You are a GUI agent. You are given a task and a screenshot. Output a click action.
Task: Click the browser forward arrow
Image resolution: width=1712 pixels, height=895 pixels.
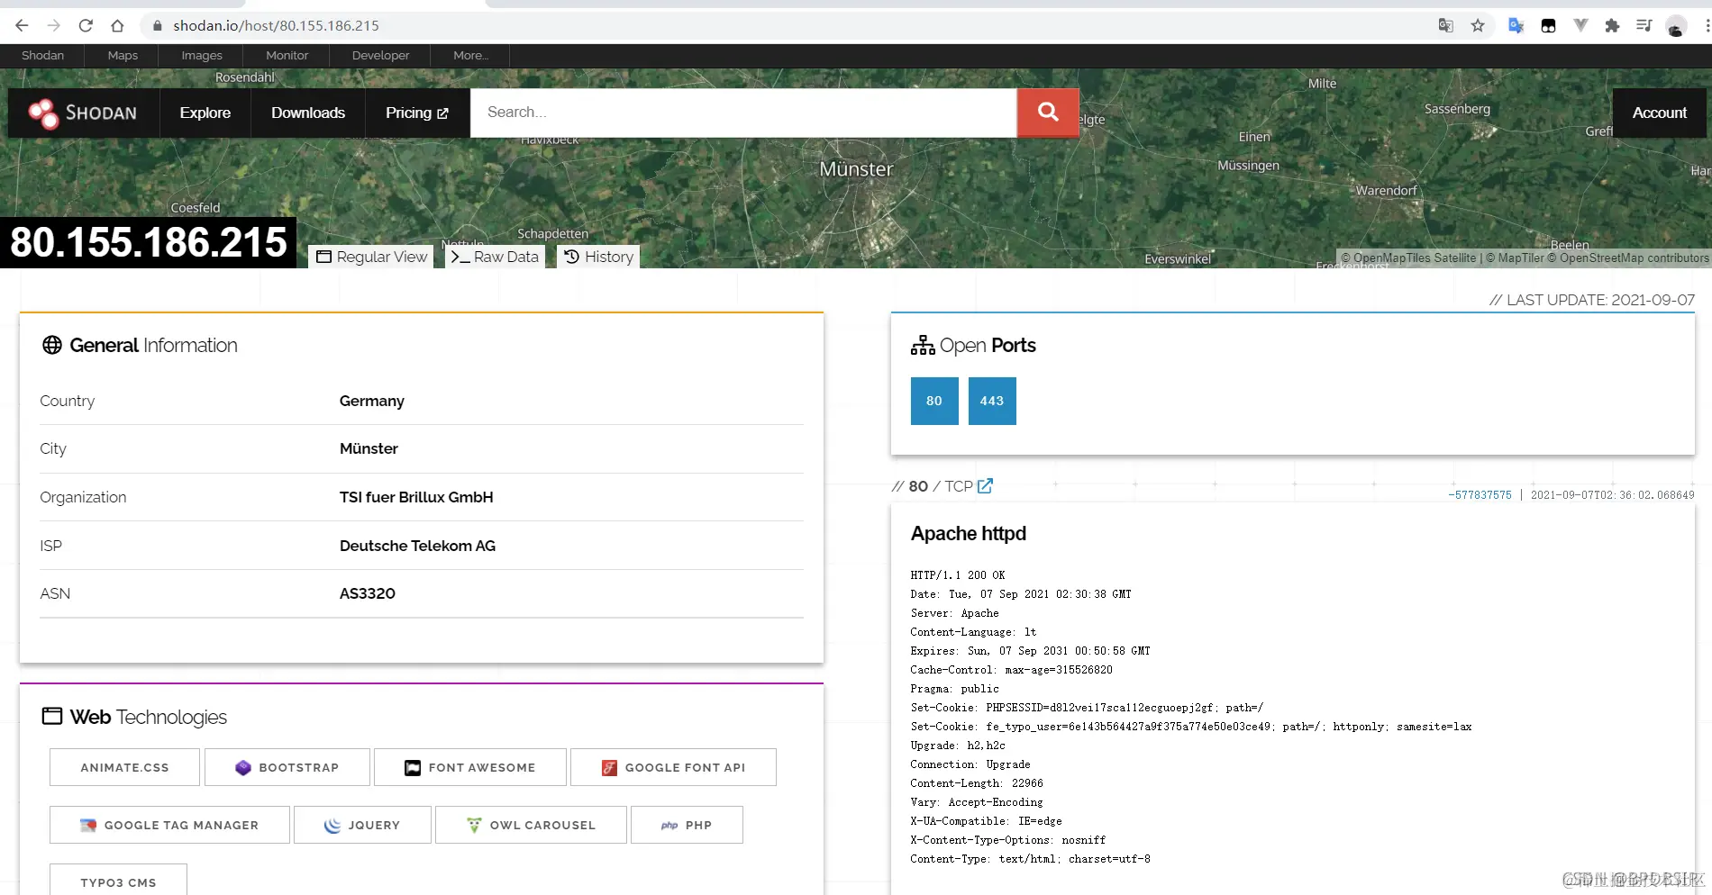point(54,25)
